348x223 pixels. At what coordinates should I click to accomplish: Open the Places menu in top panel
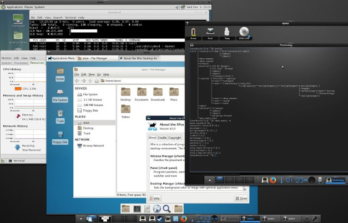tap(28, 7)
